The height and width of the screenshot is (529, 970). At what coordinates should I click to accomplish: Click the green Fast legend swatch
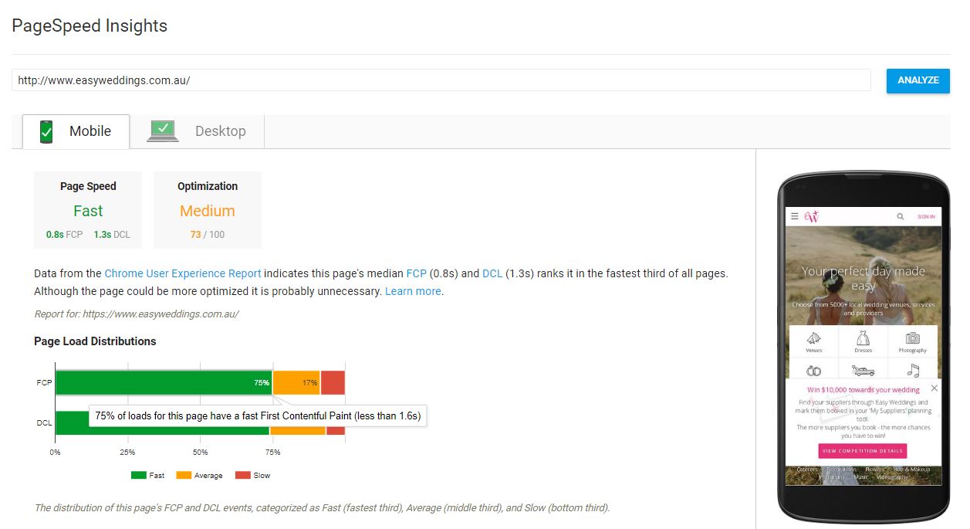point(139,476)
